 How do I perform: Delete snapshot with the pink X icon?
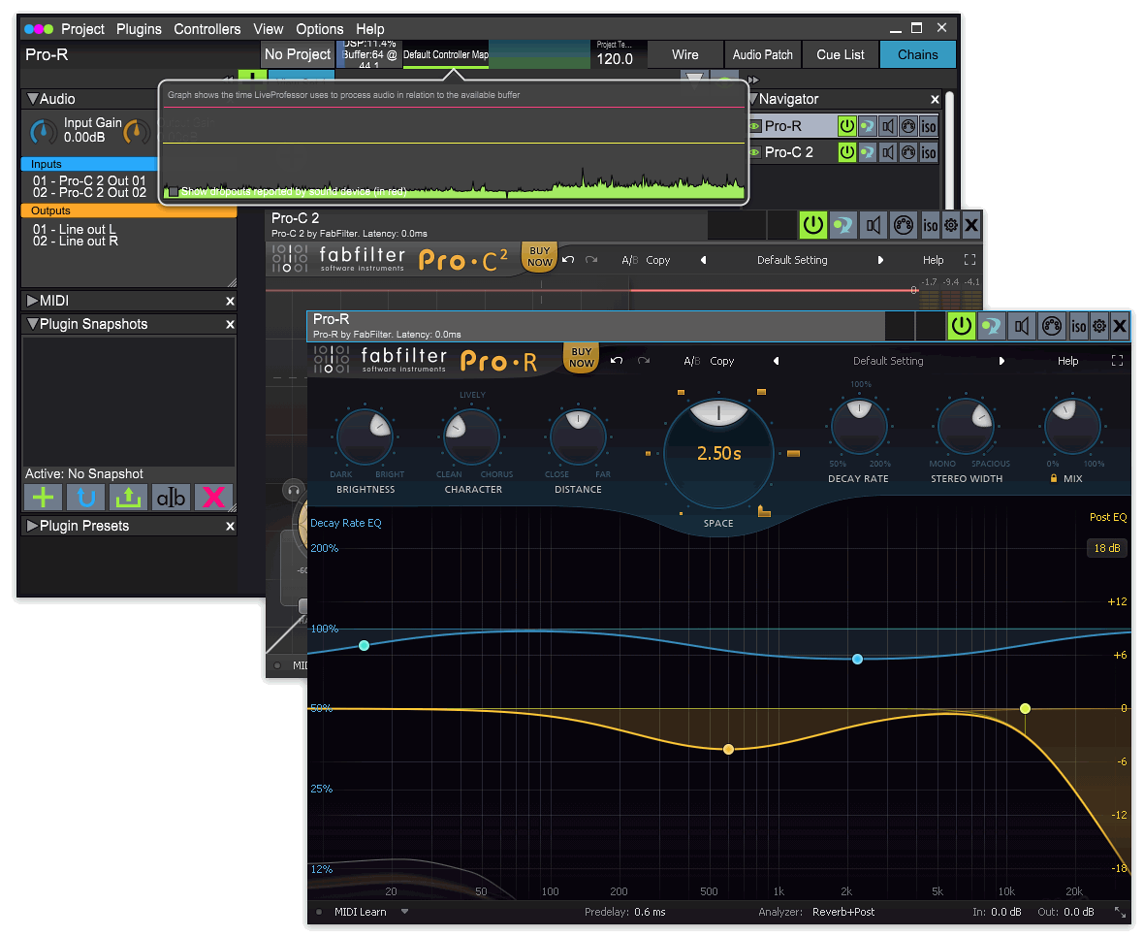coord(213,498)
